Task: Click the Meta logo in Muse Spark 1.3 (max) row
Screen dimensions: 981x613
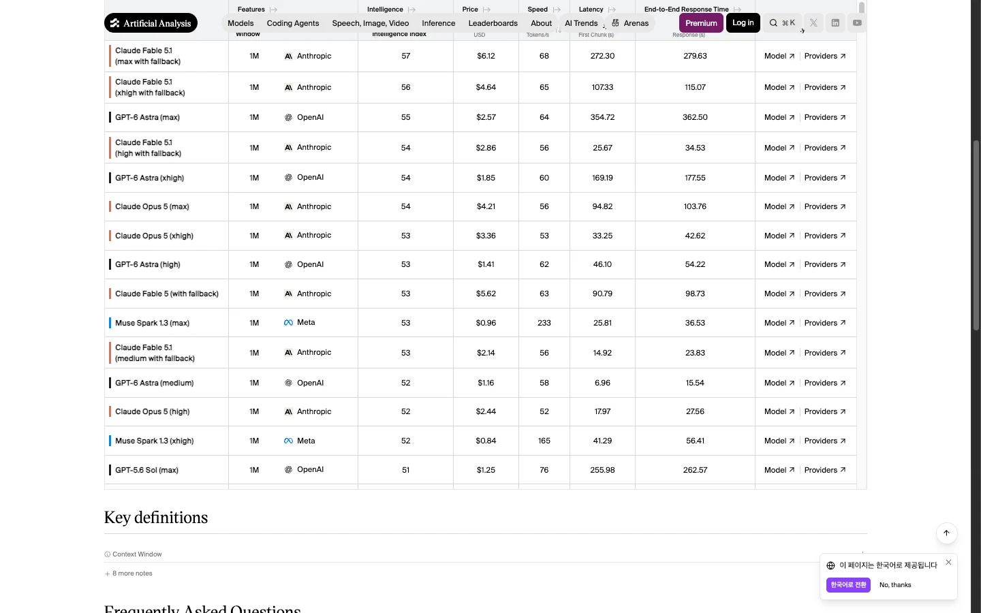Action: (288, 323)
